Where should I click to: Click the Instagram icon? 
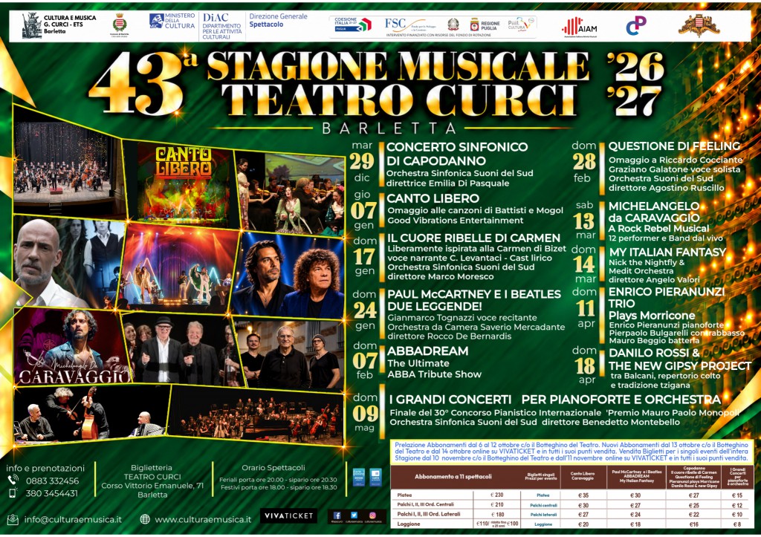(x=372, y=515)
